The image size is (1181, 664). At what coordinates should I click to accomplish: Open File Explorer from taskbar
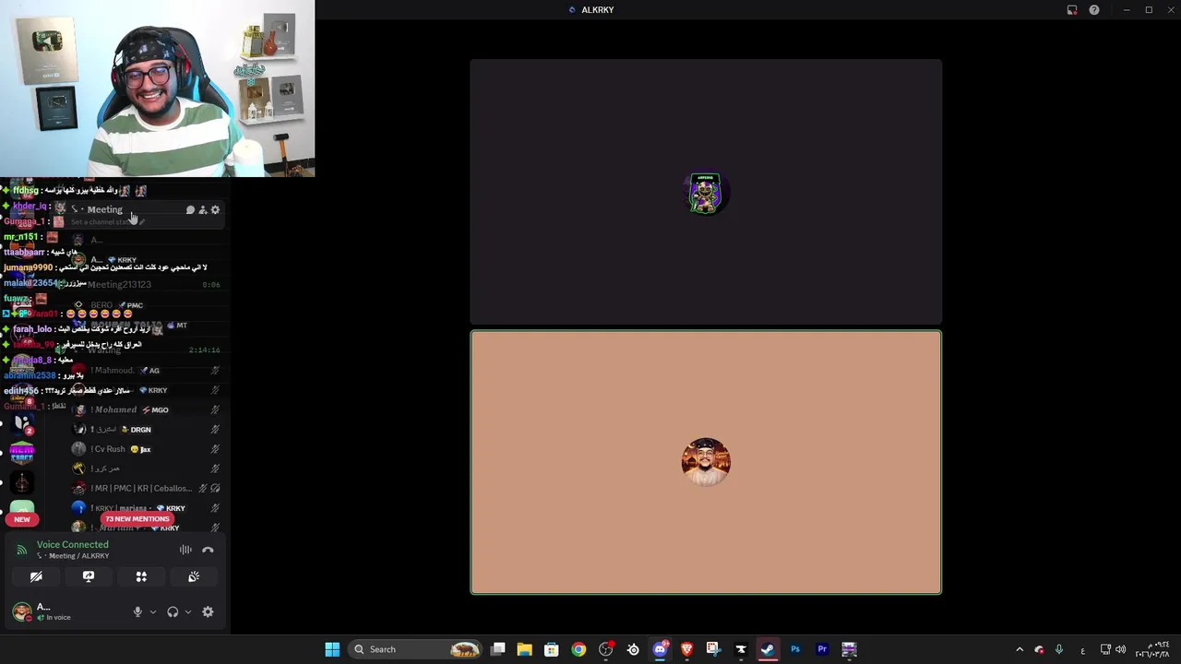tap(524, 649)
